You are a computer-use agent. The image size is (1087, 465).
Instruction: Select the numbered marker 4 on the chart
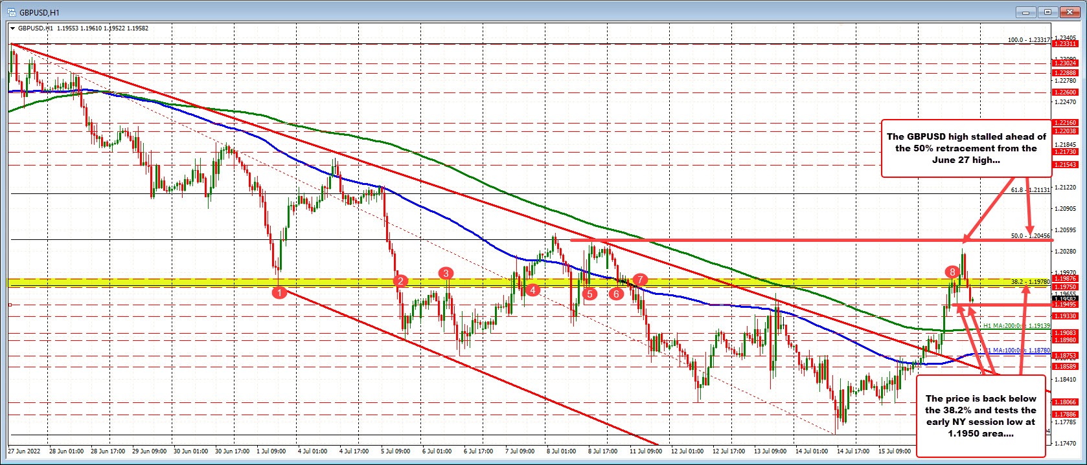coord(532,290)
